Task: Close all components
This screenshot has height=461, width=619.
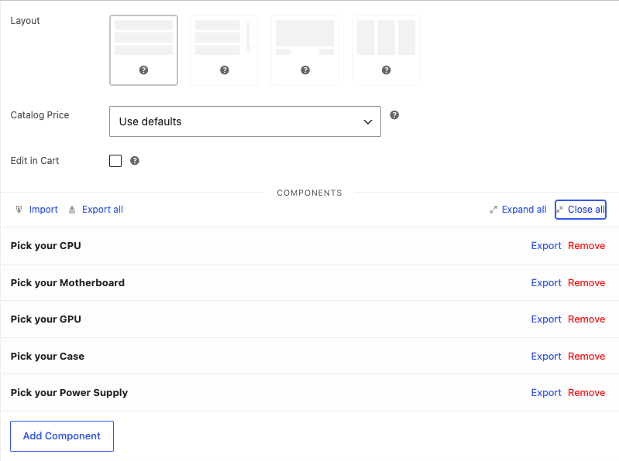Action: pyautogui.click(x=580, y=210)
